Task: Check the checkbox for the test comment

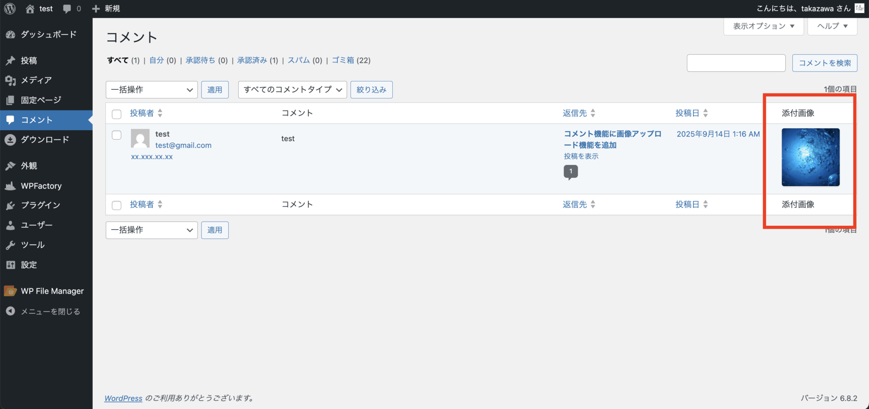Action: pyautogui.click(x=117, y=135)
